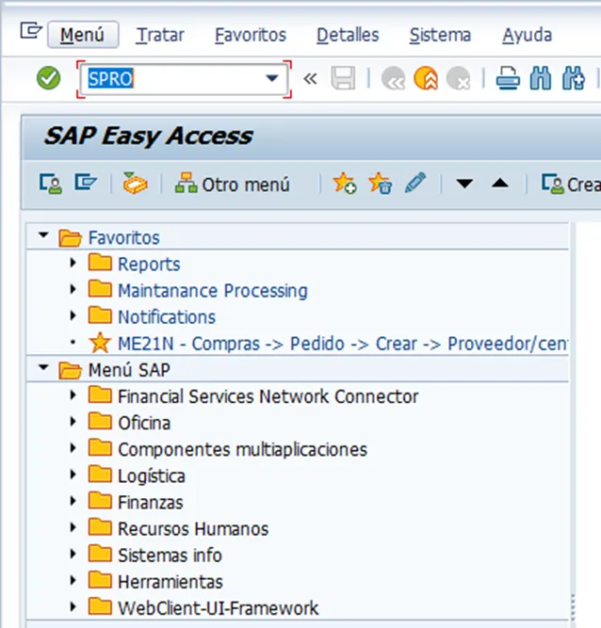Click the Otro menú button

[233, 185]
